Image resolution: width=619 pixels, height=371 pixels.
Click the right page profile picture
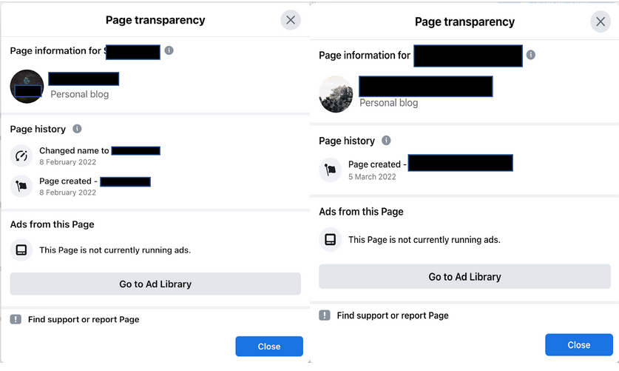coord(336,95)
